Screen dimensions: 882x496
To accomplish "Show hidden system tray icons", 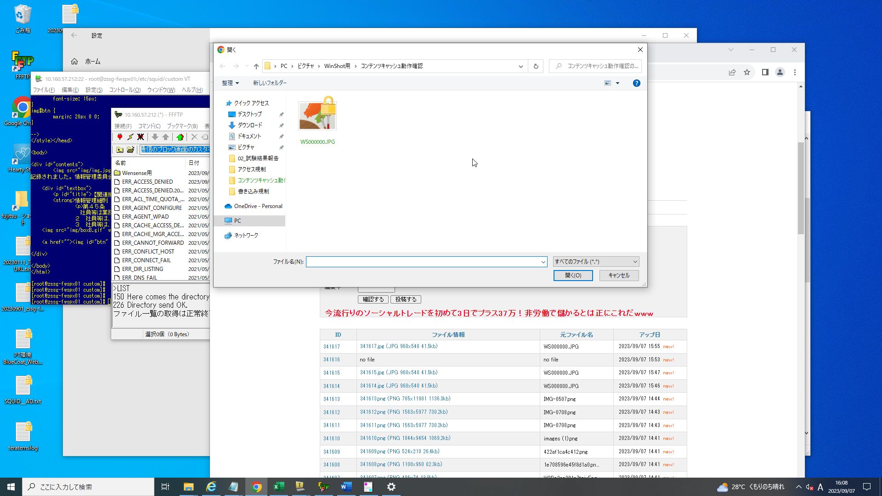I will [x=798, y=487].
